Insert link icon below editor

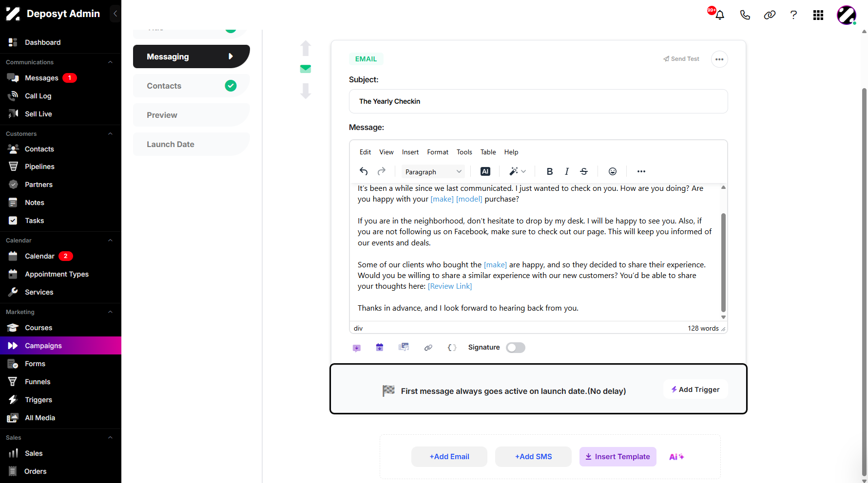(x=428, y=348)
